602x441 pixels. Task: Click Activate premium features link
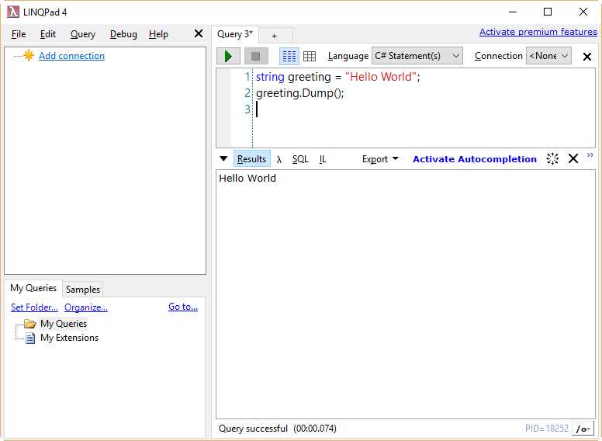pyautogui.click(x=538, y=32)
